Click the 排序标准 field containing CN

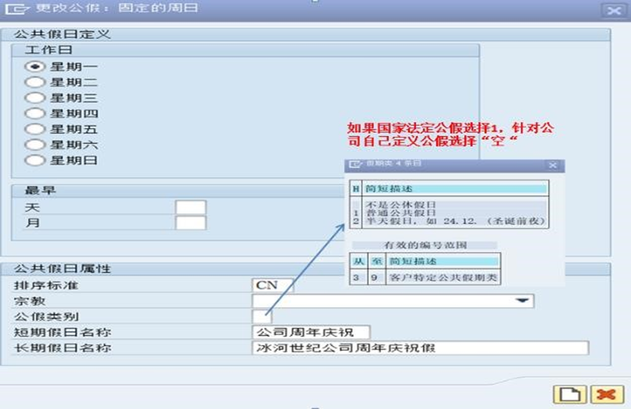click(273, 286)
